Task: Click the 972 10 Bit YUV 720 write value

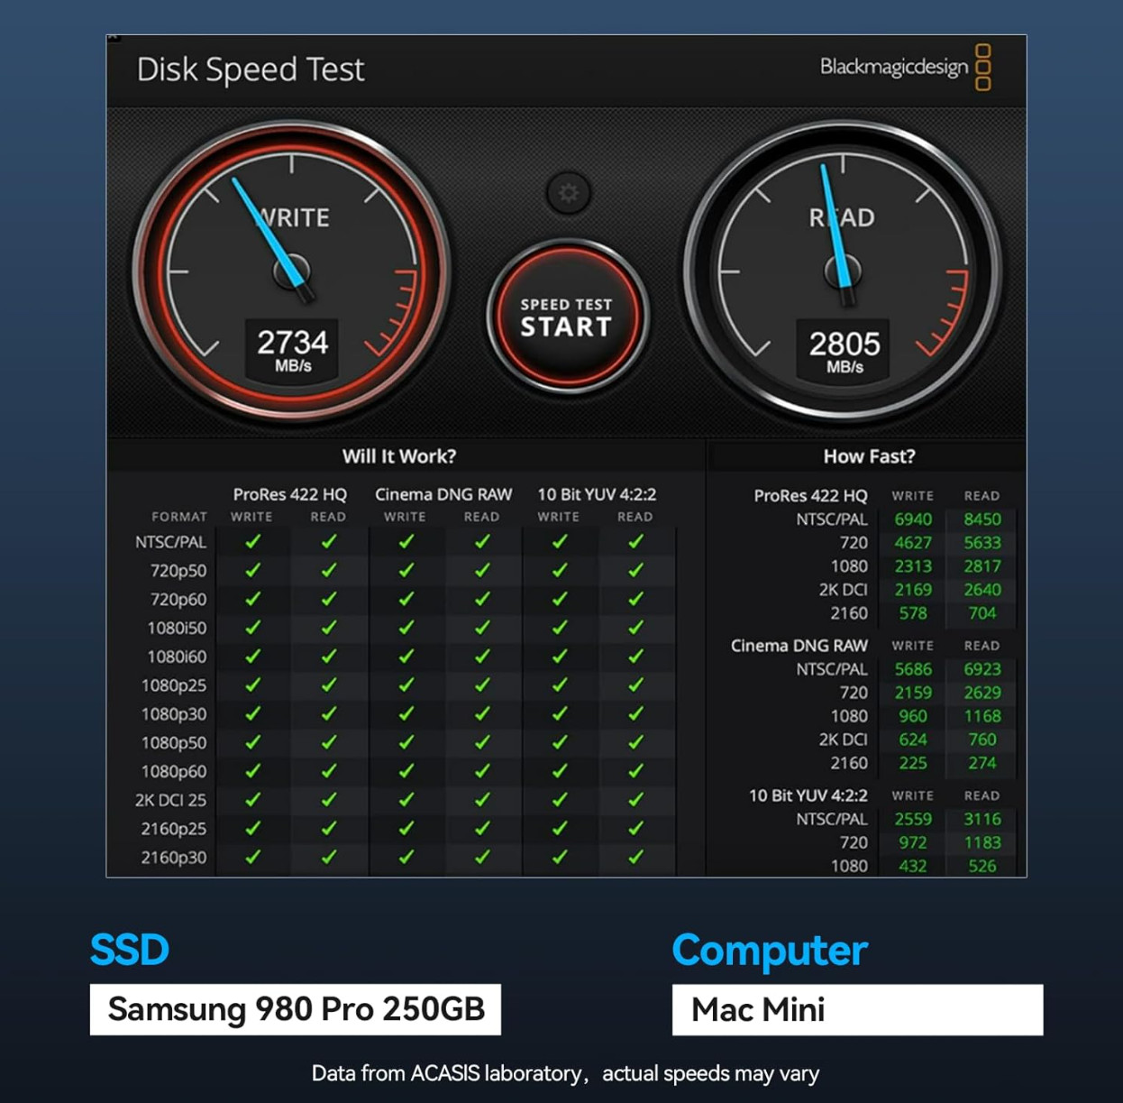Action: 913,842
